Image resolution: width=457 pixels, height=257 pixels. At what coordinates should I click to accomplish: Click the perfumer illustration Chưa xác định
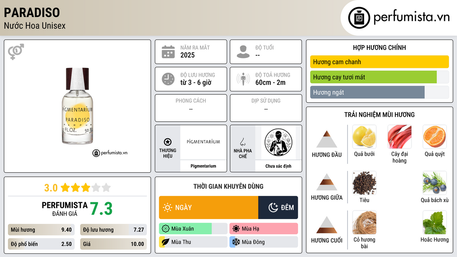[278, 142]
